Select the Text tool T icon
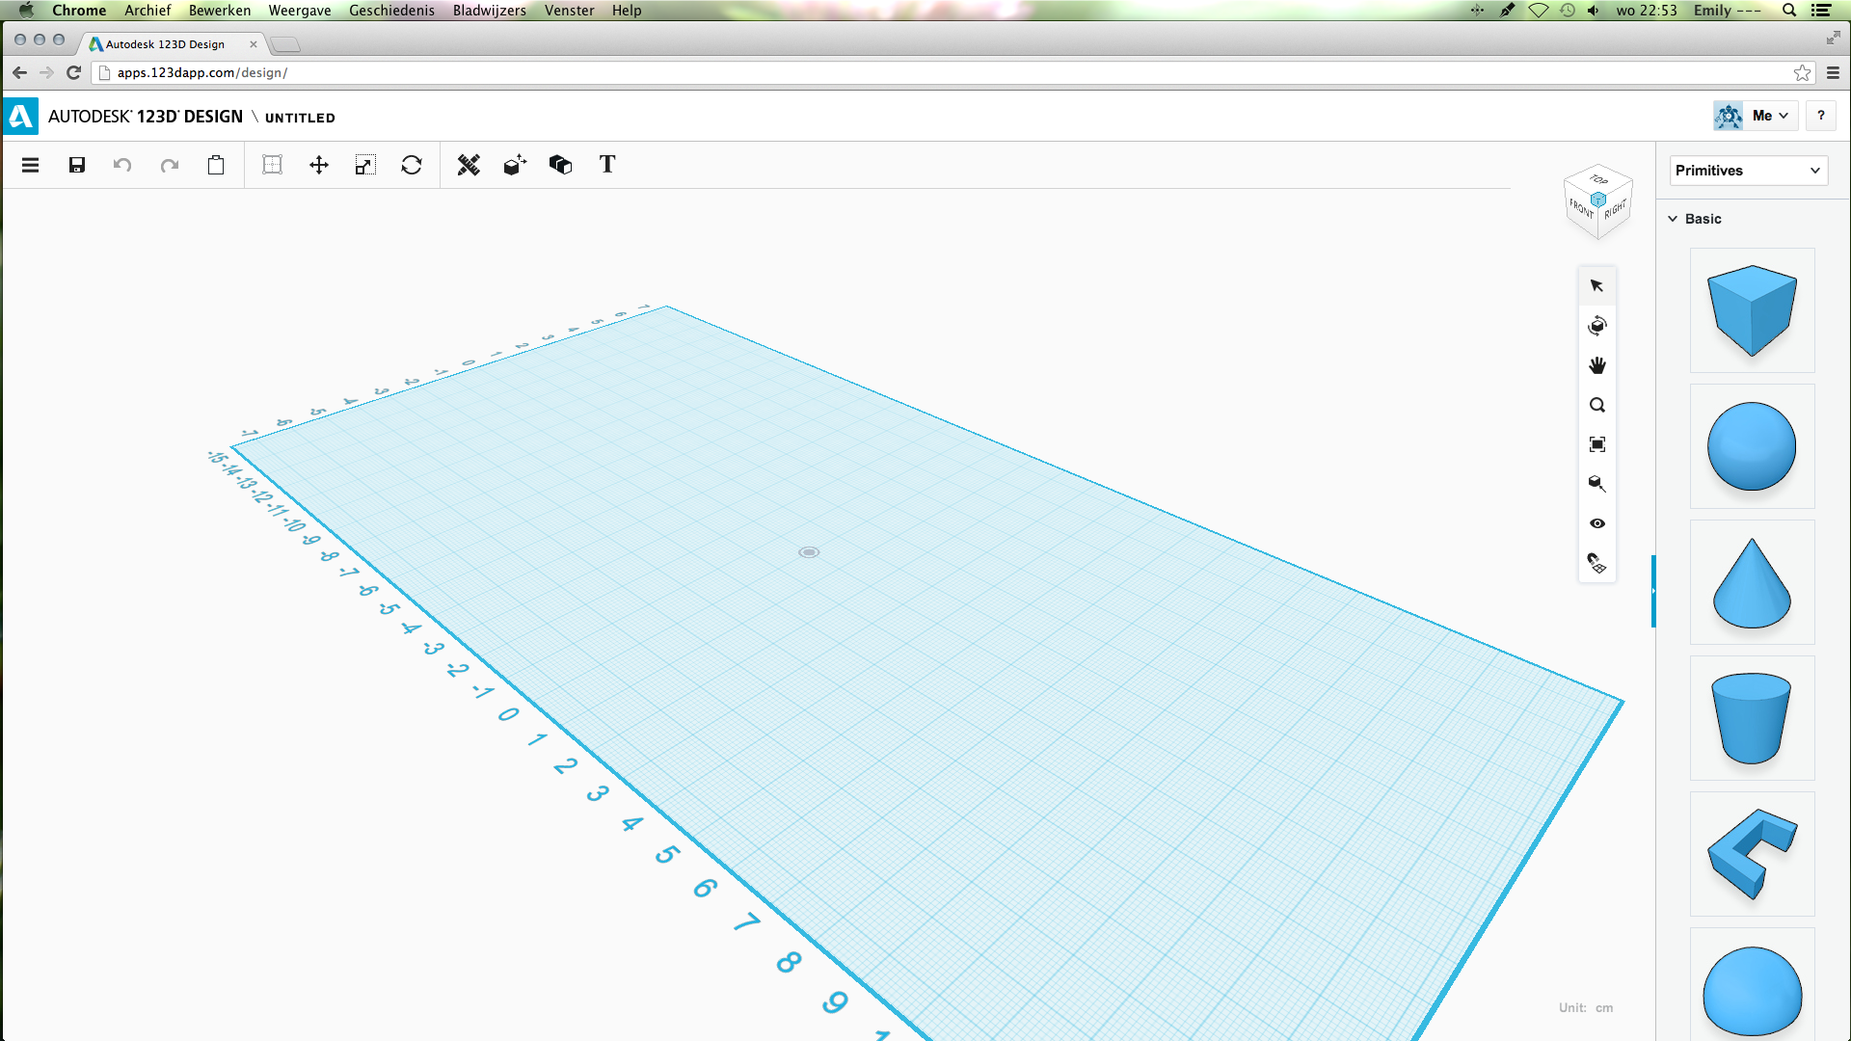This screenshot has height=1041, width=1851. pyautogui.click(x=607, y=165)
